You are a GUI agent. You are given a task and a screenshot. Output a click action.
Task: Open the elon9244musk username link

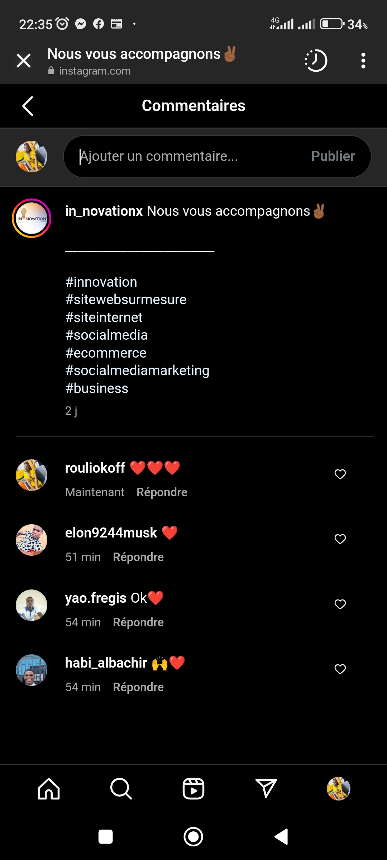(111, 533)
